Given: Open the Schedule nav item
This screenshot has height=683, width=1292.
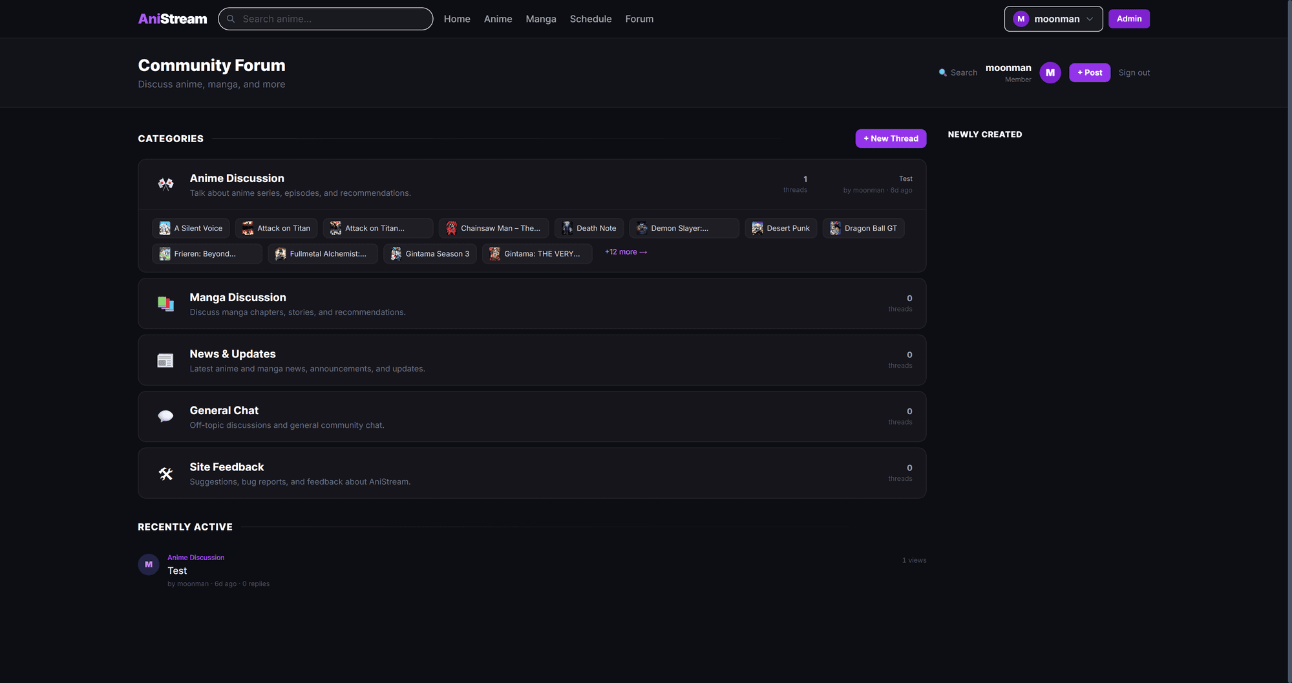Looking at the screenshot, I should [591, 19].
